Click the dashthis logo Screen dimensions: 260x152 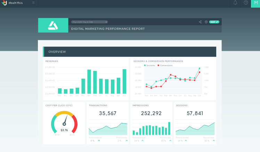point(12,3)
